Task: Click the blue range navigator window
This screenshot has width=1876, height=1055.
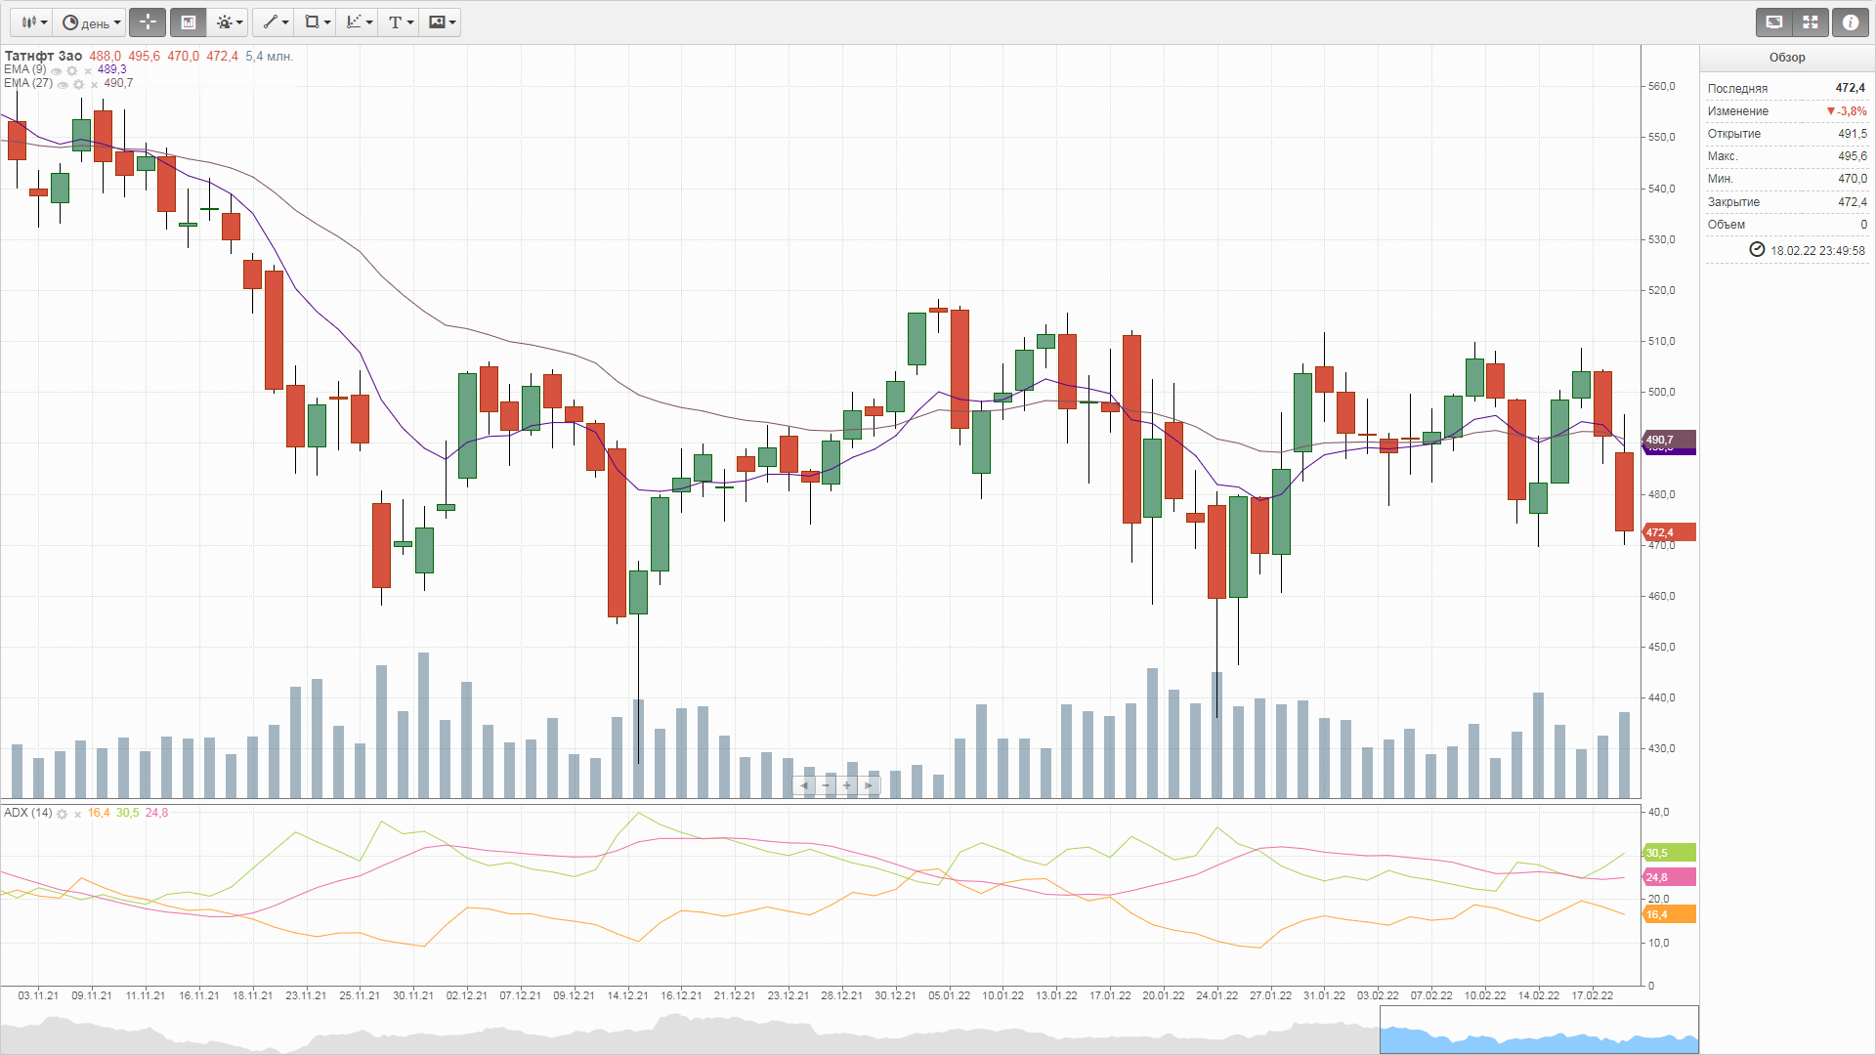Action: click(1539, 1030)
